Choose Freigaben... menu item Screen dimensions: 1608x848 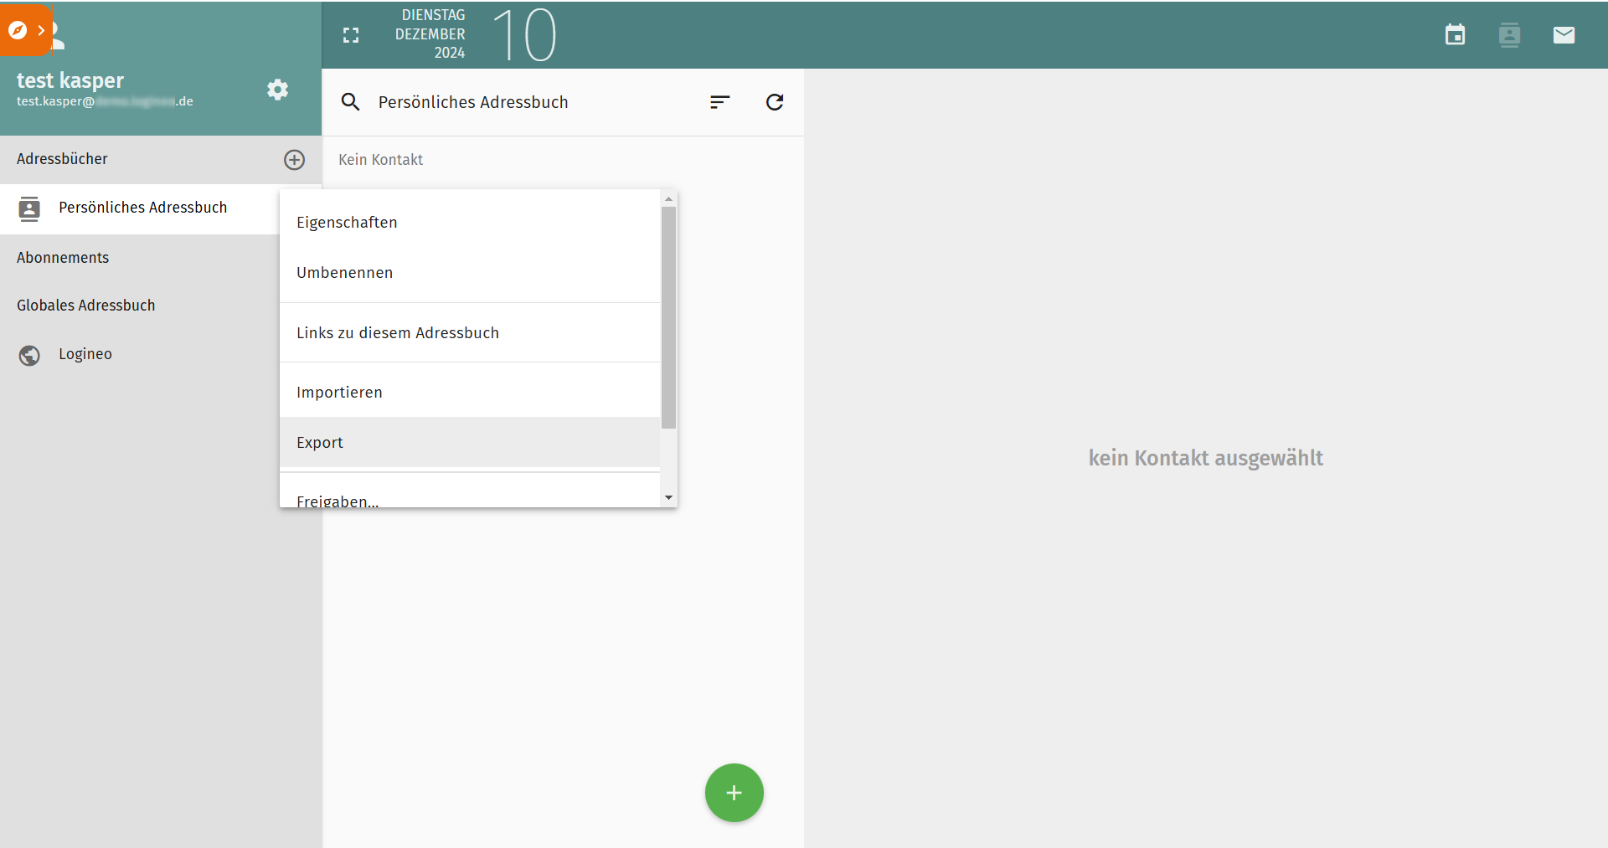[x=338, y=499]
